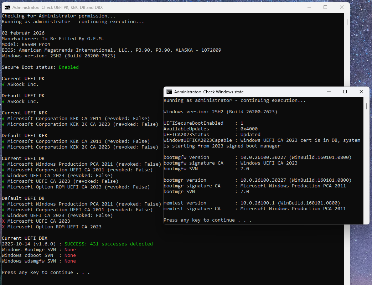Click 'Microsoft UEFI CA 2023 (revoked: False)' line
372x285 pixels.
tap(60, 181)
